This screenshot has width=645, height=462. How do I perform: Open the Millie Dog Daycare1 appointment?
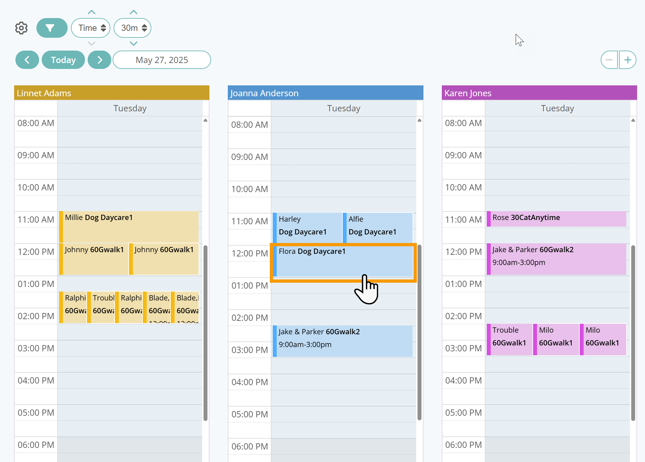pyautogui.click(x=130, y=227)
